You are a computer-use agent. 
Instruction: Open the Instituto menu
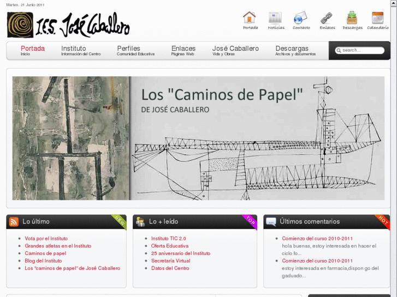[x=81, y=50]
